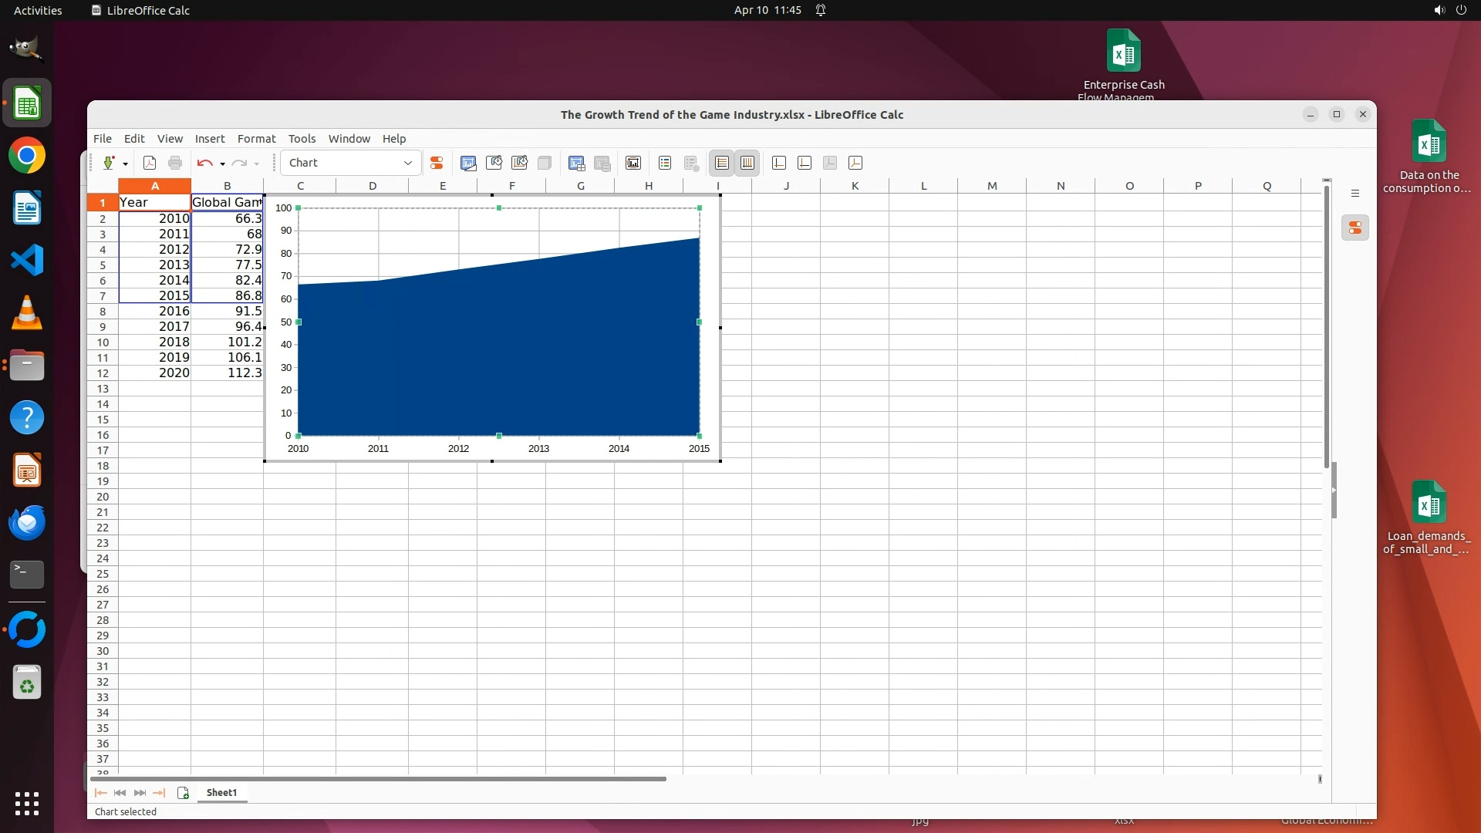This screenshot has height=833, width=1481.
Task: Click the horizontal scrollbar of the sheet
Action: point(378,779)
